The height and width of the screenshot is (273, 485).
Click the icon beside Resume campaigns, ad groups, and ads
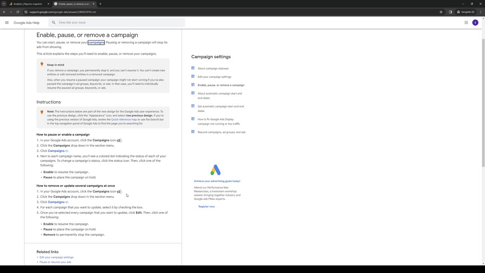193,132
